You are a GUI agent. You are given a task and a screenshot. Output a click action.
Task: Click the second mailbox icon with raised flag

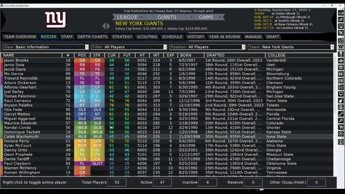pyautogui.click(x=341, y=19)
